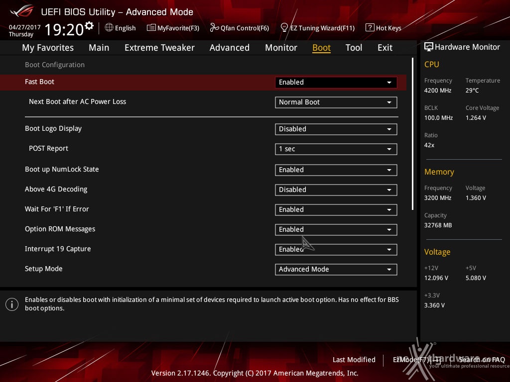This screenshot has width=510, height=382.
Task: Switch to the Monitor tab
Action: point(281,48)
